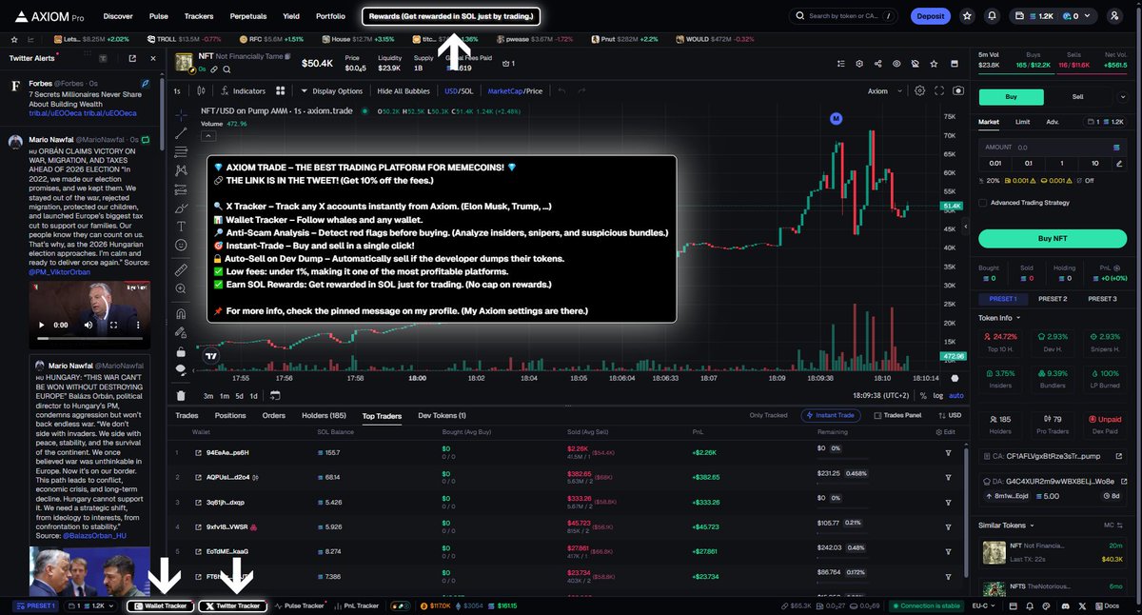This screenshot has height=615, width=1142.
Task: Enter fullscreen chart mode
Action: (939, 91)
